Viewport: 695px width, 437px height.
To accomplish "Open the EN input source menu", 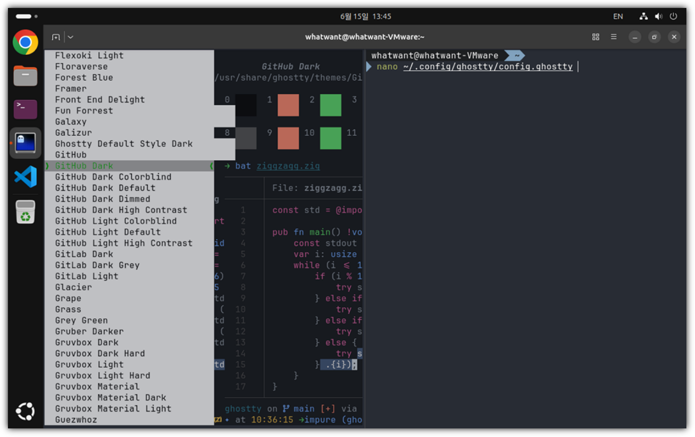I will [x=618, y=16].
